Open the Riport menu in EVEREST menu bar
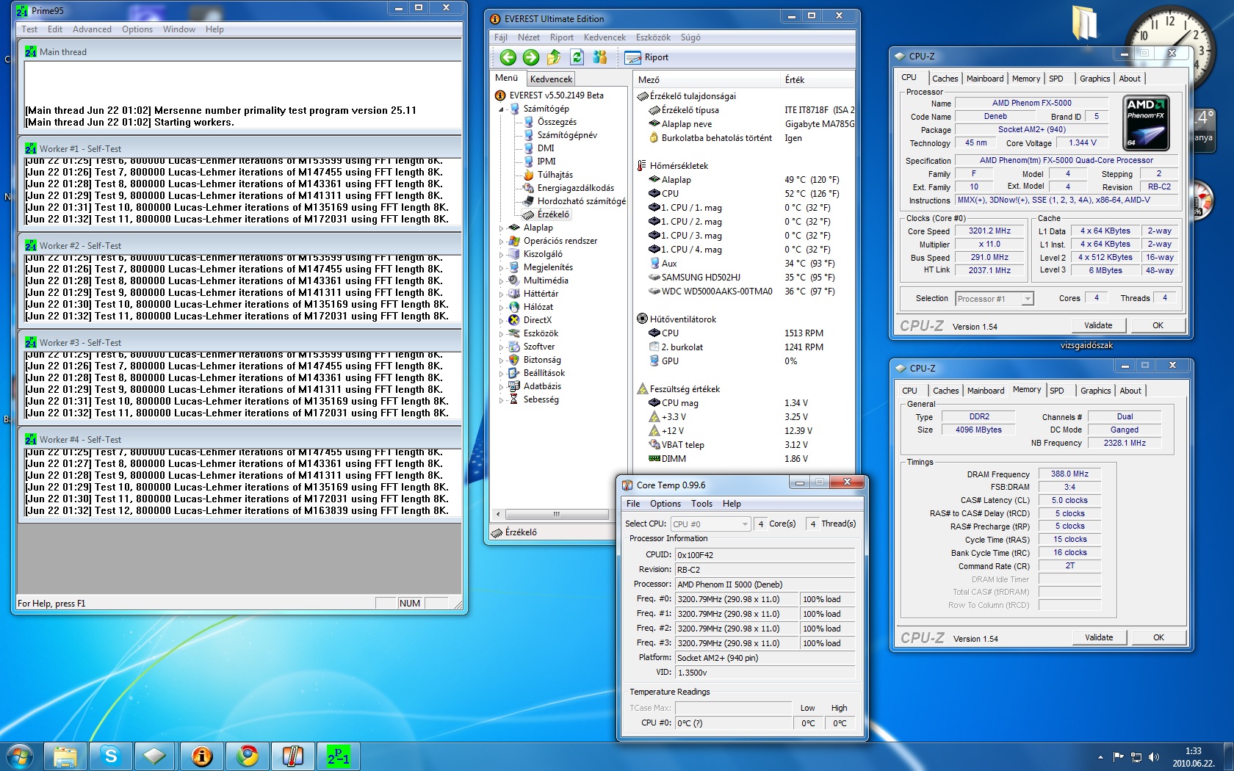 [561, 37]
